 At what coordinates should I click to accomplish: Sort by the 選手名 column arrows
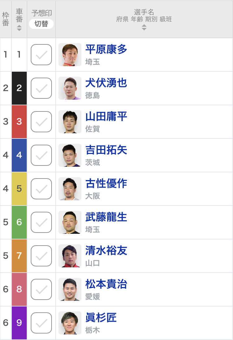tap(144, 27)
